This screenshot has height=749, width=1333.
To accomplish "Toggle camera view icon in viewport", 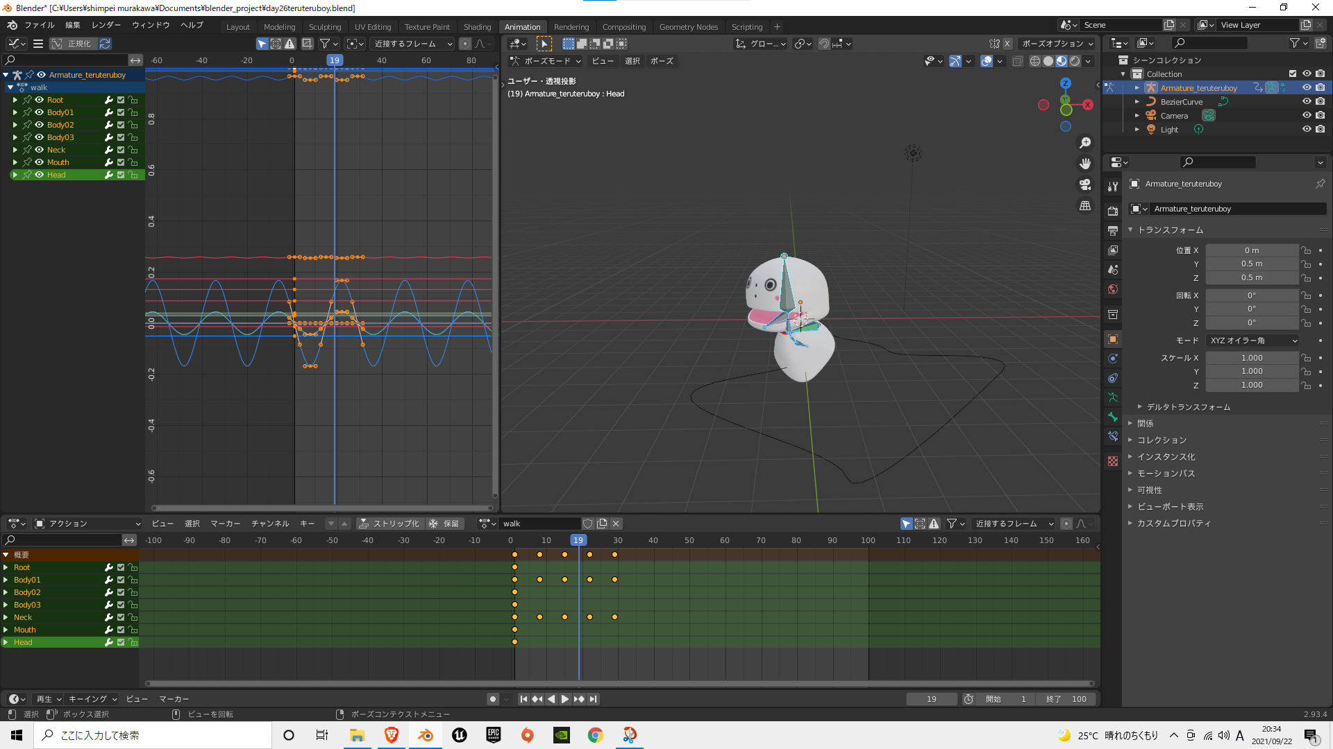I will pos(1085,184).
